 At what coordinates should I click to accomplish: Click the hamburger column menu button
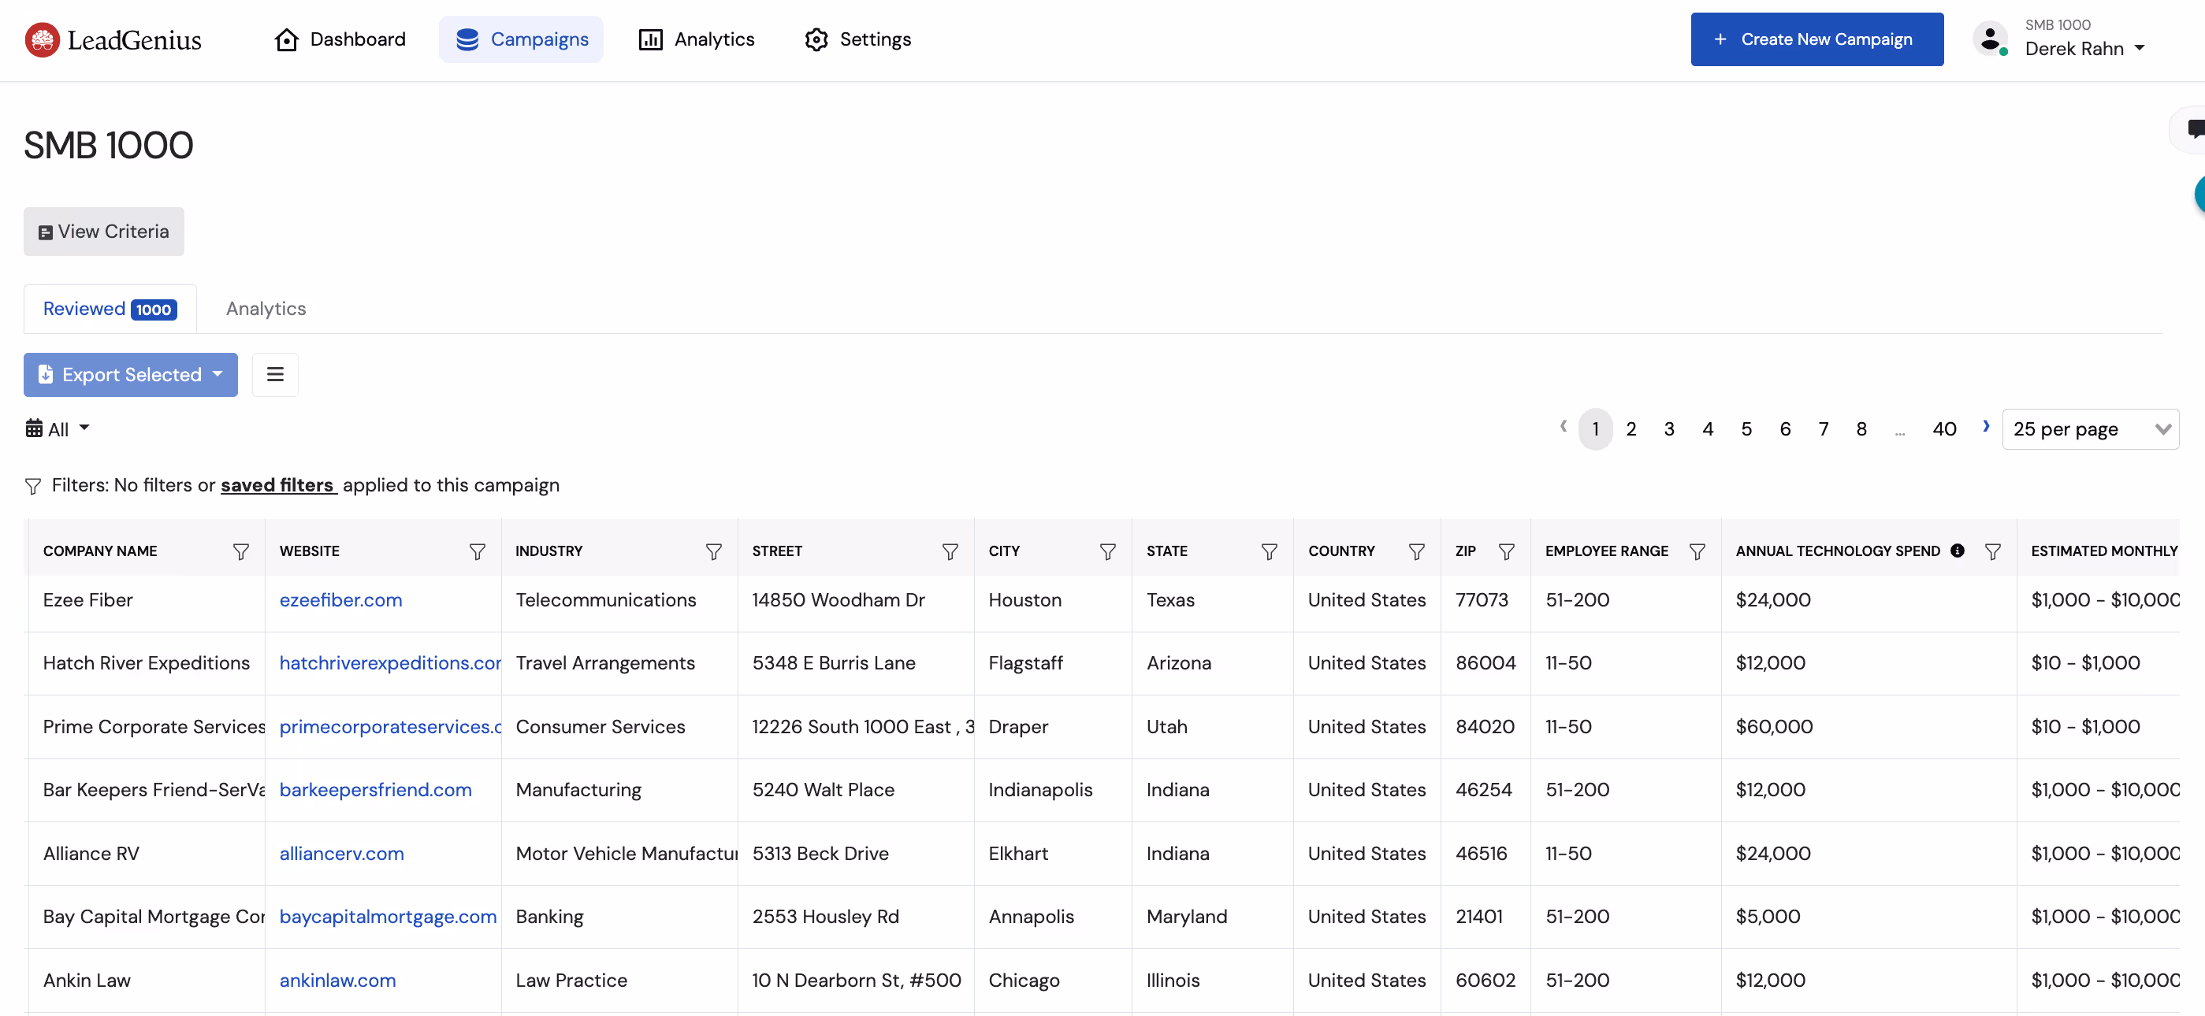coord(275,375)
